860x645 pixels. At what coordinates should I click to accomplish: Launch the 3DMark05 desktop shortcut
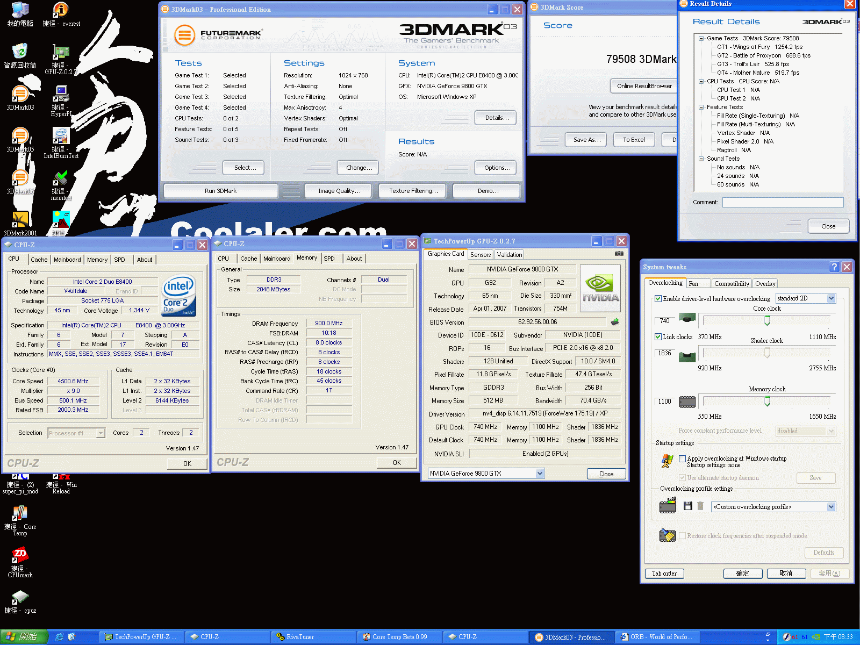click(x=20, y=140)
